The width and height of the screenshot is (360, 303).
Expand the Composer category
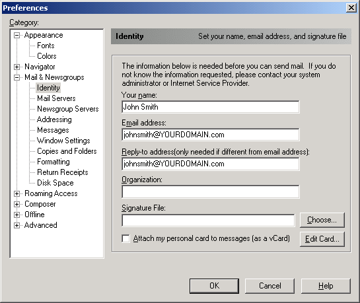(17, 205)
